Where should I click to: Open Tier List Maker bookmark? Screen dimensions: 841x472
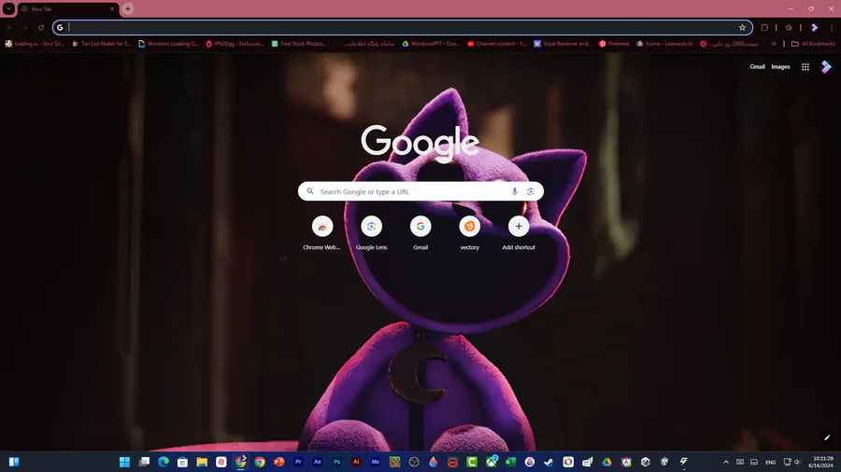pyautogui.click(x=101, y=44)
